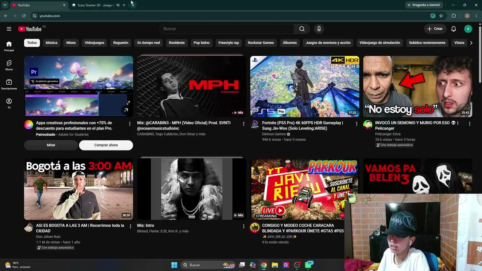Reload the page in Chrome
The width and height of the screenshot is (482, 271).
point(24,16)
